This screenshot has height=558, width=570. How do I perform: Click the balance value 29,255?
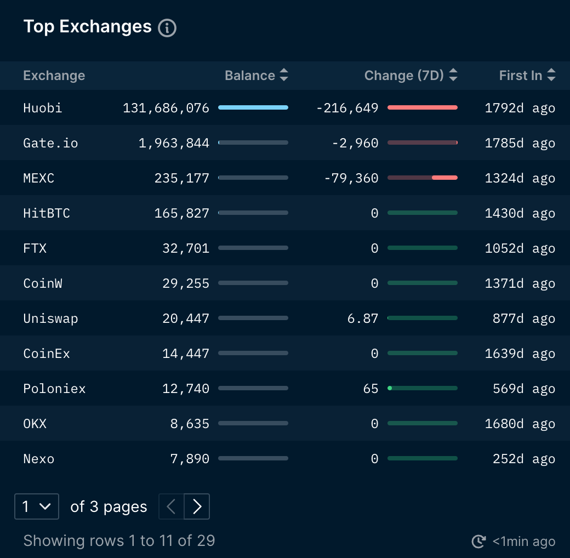click(x=186, y=283)
